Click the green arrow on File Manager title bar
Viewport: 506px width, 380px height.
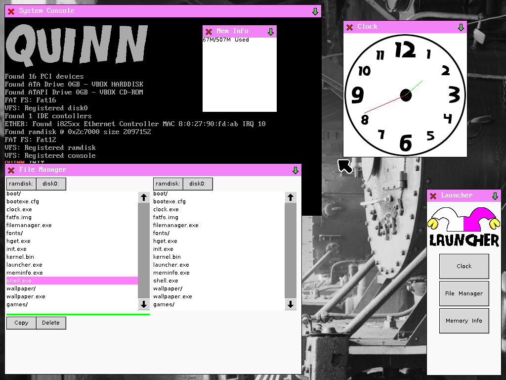[295, 170]
